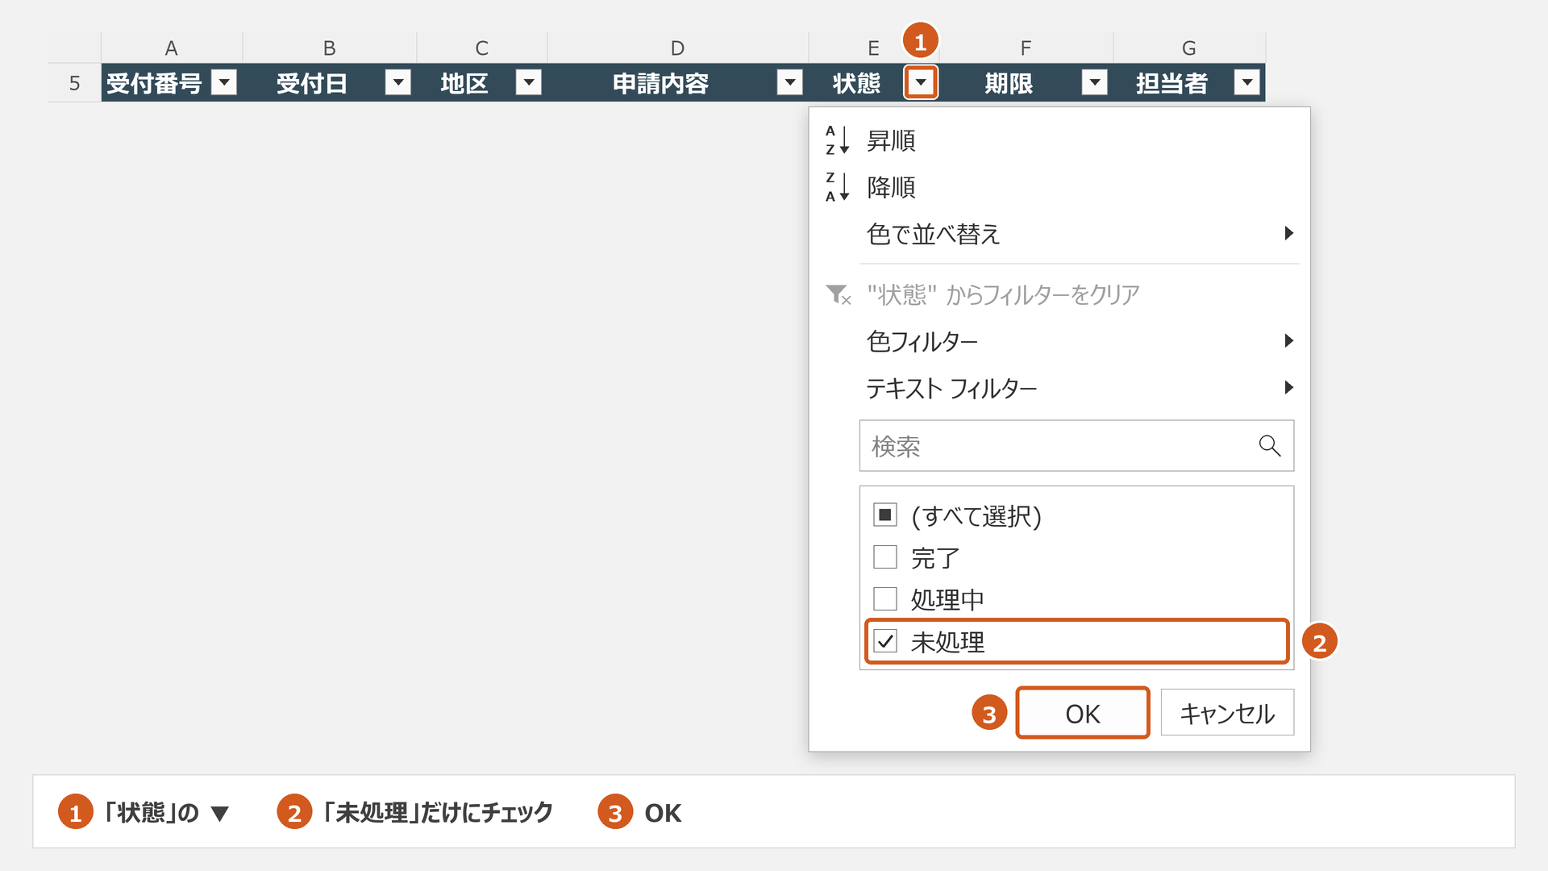Confirm the filter with OK
Image resolution: width=1548 pixels, height=871 pixels.
[x=1083, y=713]
